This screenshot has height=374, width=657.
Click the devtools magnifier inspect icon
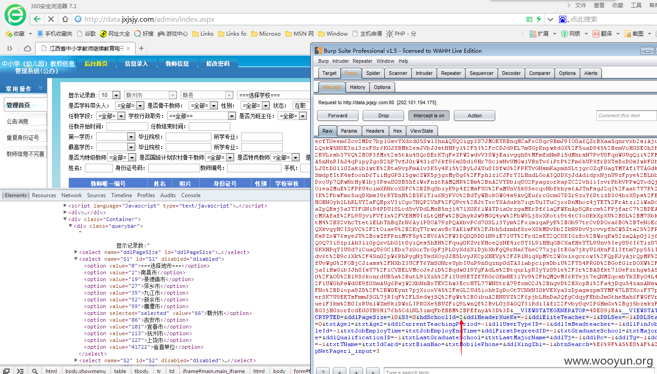coord(35,371)
